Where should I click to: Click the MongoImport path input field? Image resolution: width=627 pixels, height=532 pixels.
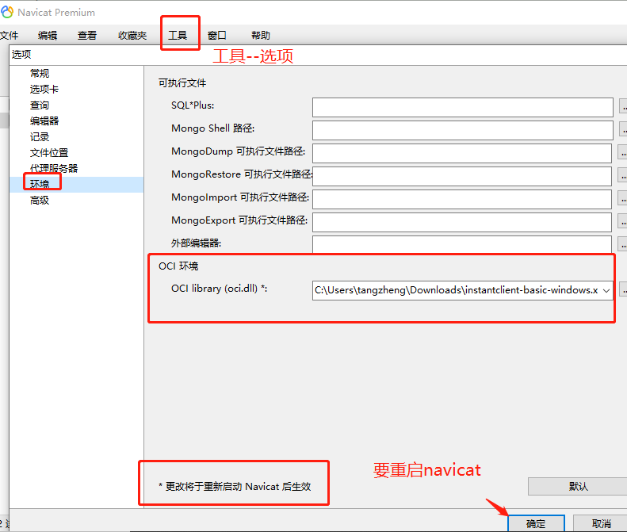coord(462,200)
